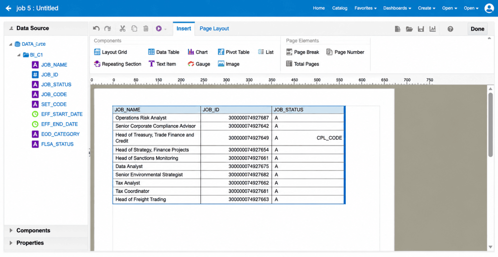
Task: Insert an Image component
Action: 229,64
